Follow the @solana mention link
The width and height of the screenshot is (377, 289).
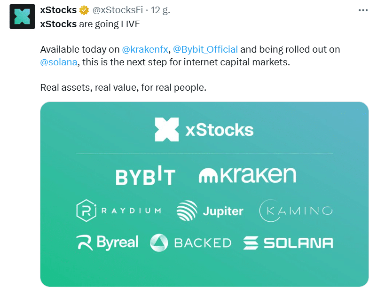[x=59, y=62]
